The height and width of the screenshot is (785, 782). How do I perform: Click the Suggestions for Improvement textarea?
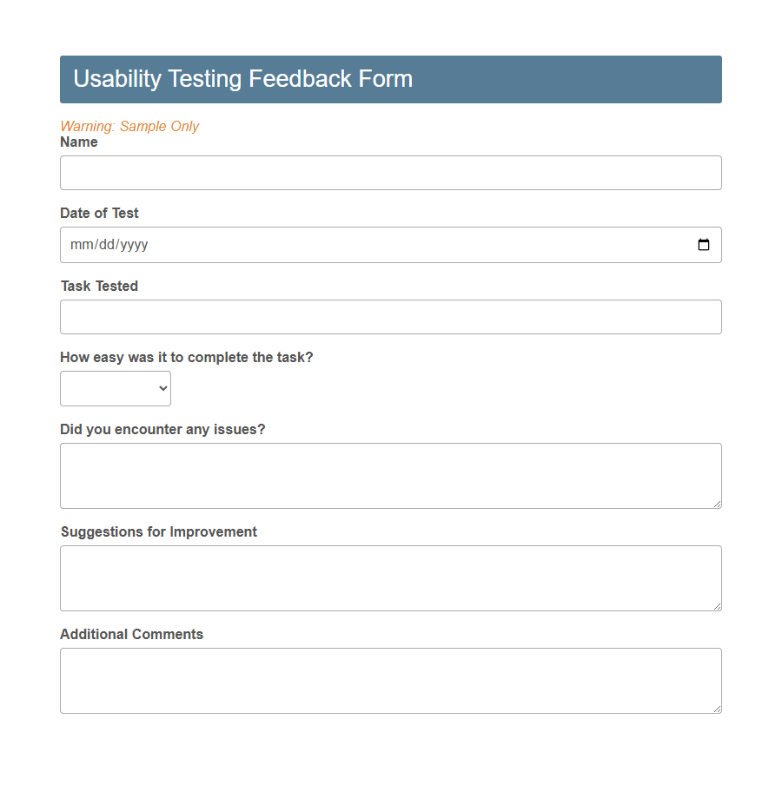coord(390,578)
